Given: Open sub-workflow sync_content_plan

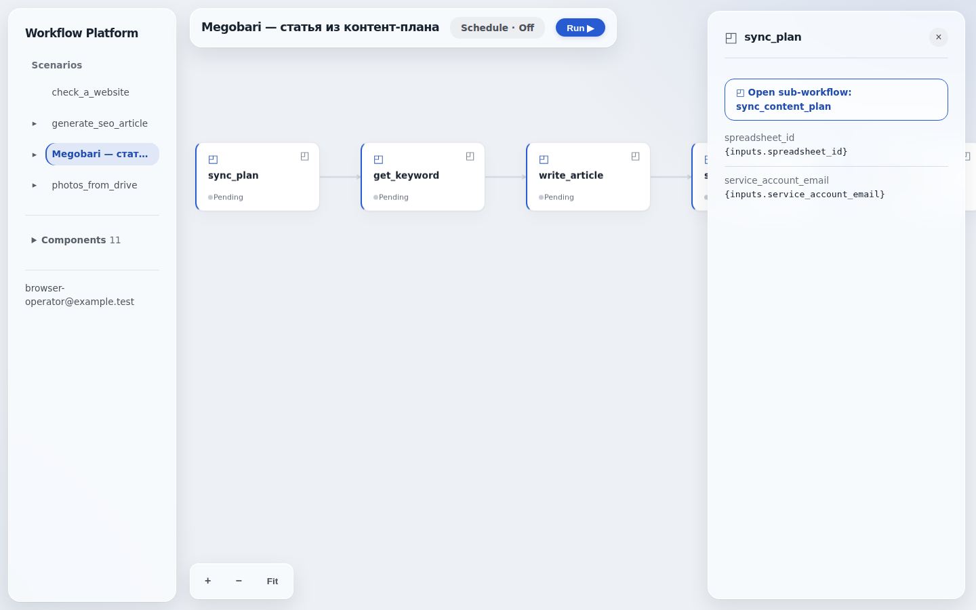Looking at the screenshot, I should point(836,100).
